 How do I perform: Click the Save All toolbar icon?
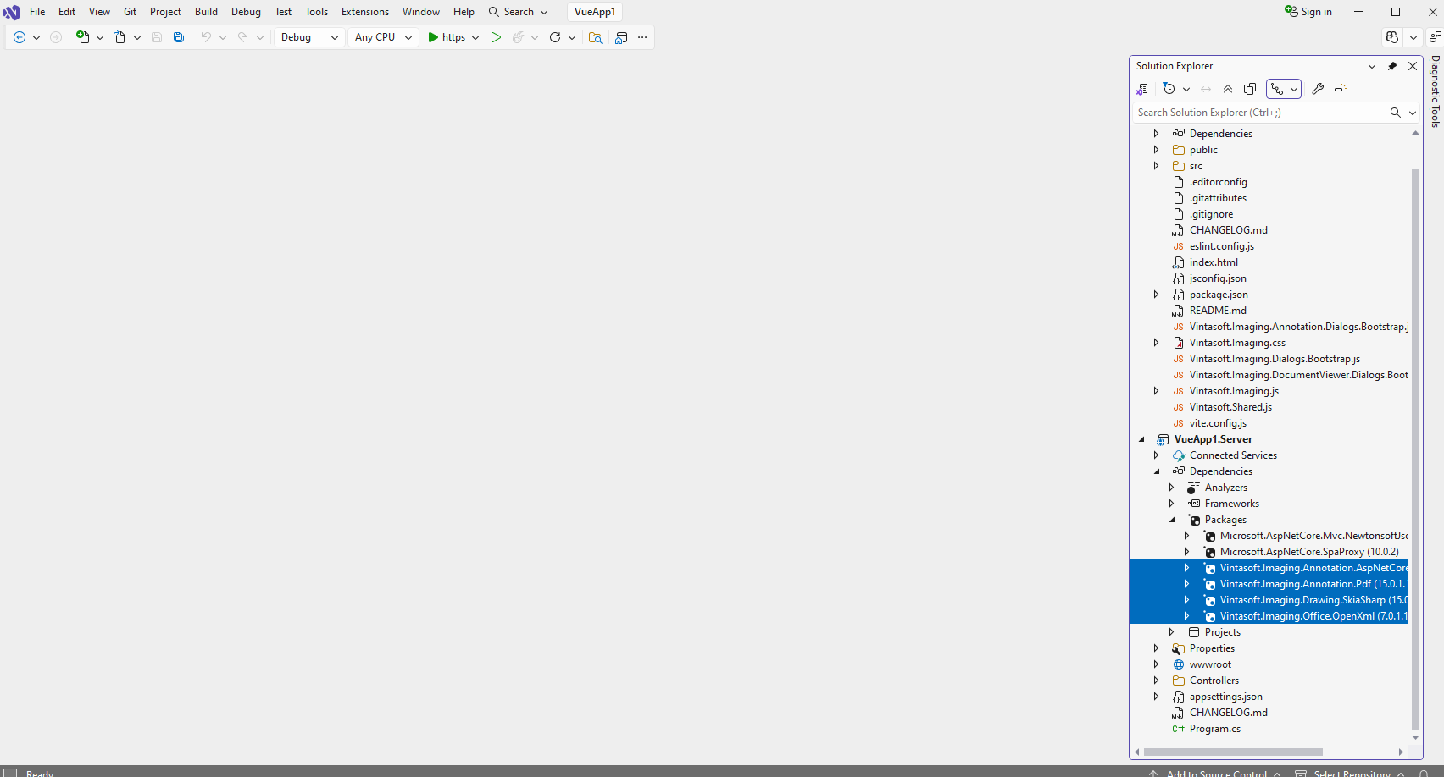pos(179,37)
